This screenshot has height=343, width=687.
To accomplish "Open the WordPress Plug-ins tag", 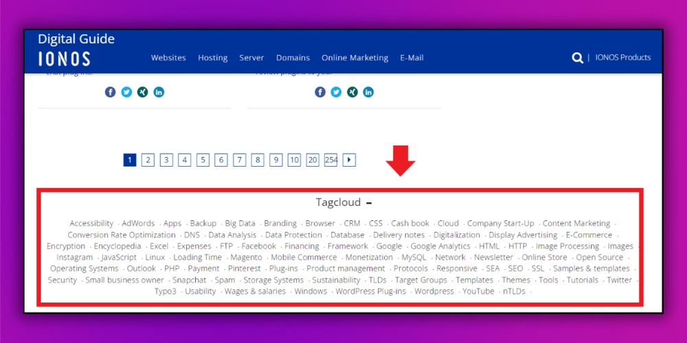I will click(x=371, y=292).
